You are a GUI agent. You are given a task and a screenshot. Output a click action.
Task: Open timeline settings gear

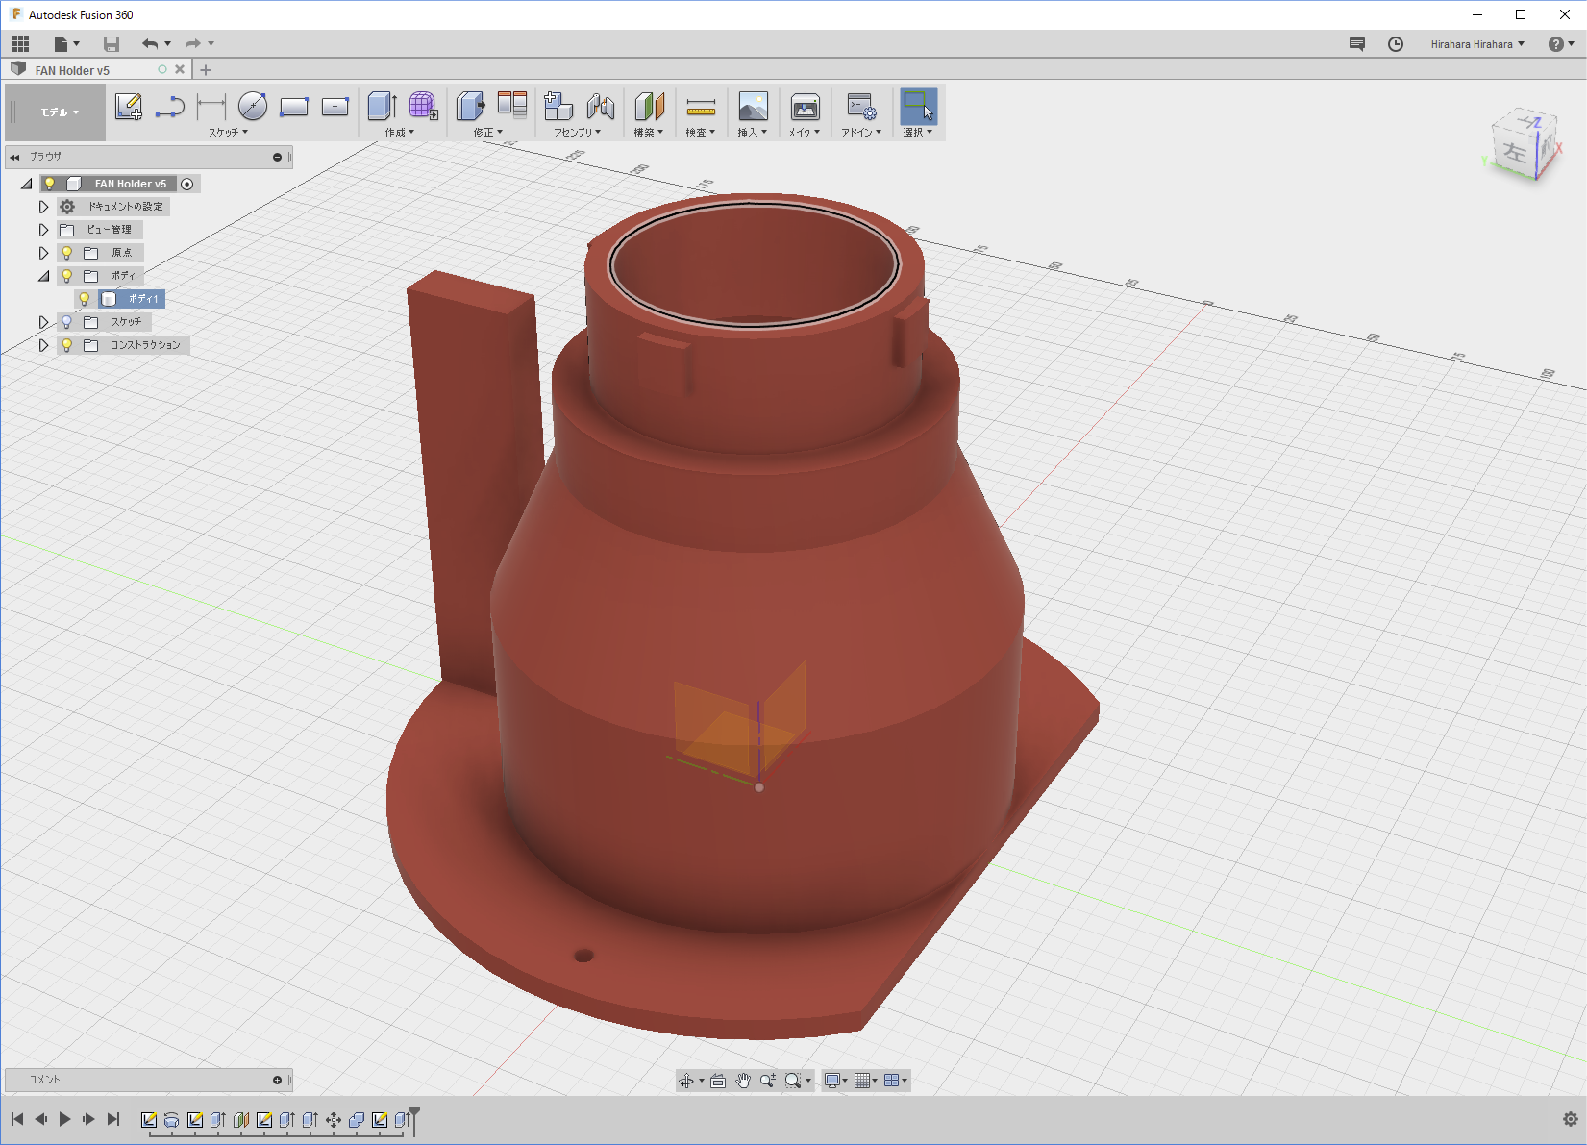[1571, 1119]
